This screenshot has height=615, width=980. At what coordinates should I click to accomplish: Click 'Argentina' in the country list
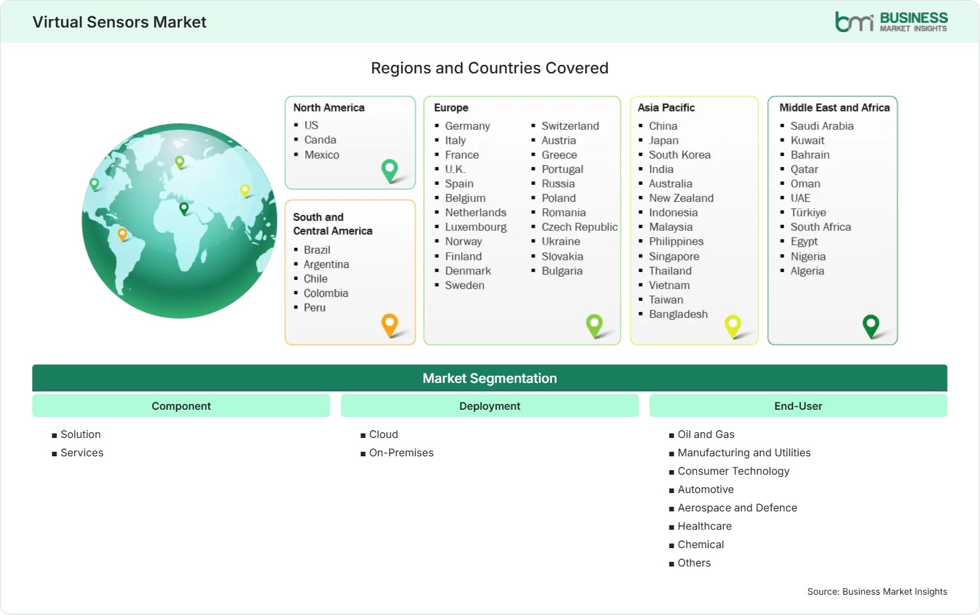(326, 264)
